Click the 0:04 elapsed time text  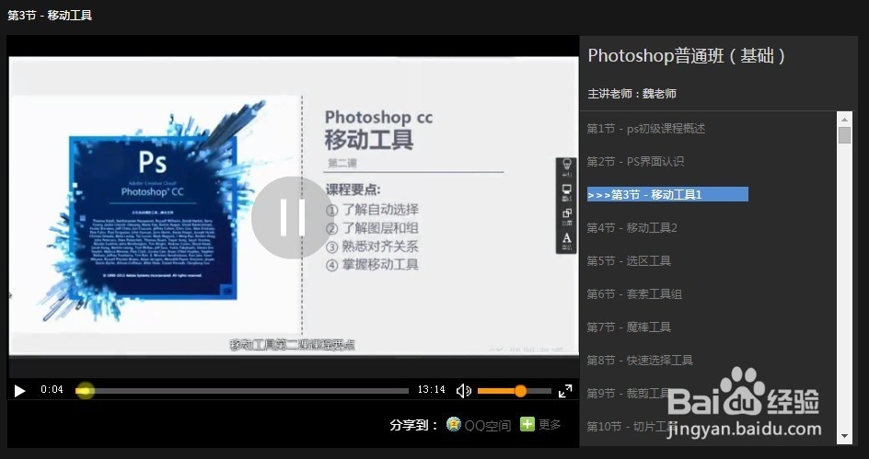52,389
